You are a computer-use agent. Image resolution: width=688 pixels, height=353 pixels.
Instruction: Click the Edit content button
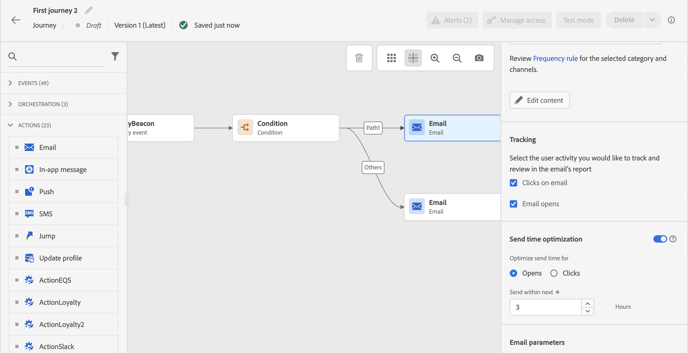coord(540,100)
